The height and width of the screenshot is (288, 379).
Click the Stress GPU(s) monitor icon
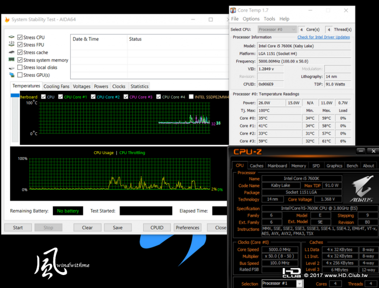(11, 75)
